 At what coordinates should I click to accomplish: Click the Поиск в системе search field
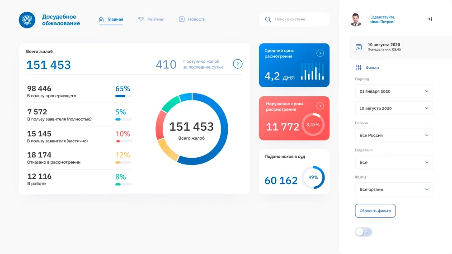pos(294,19)
